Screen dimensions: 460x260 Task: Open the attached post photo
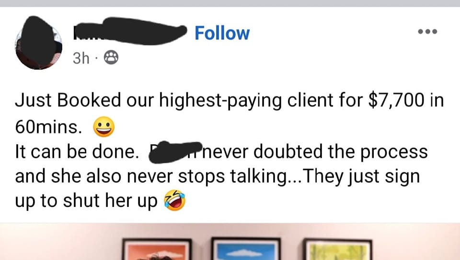[230, 241]
